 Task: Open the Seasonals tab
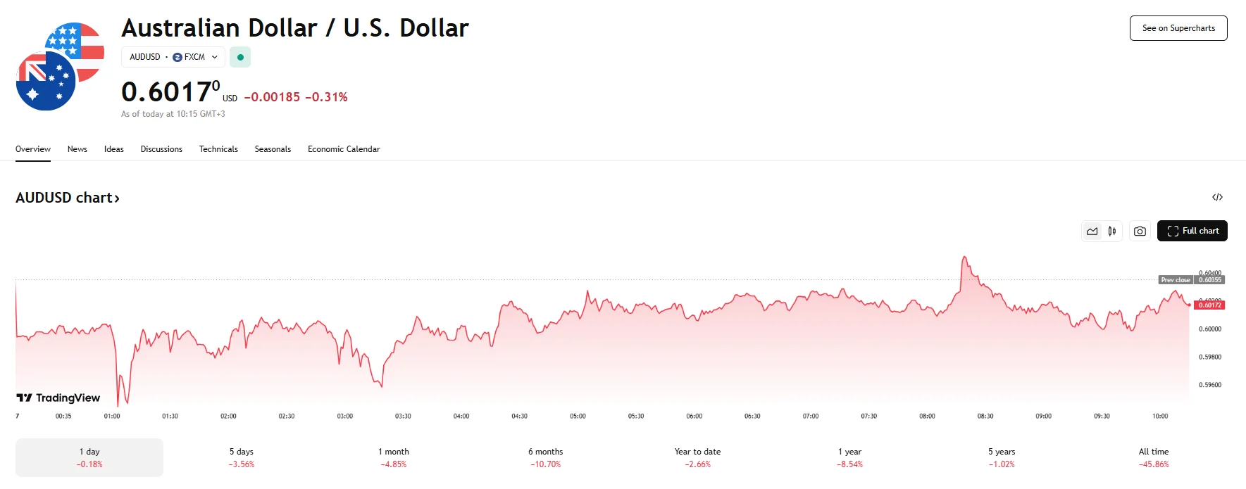[x=273, y=149]
